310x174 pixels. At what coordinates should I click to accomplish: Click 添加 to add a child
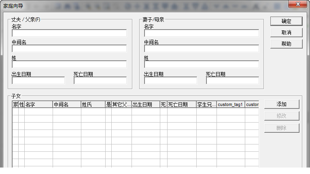pos(282,104)
